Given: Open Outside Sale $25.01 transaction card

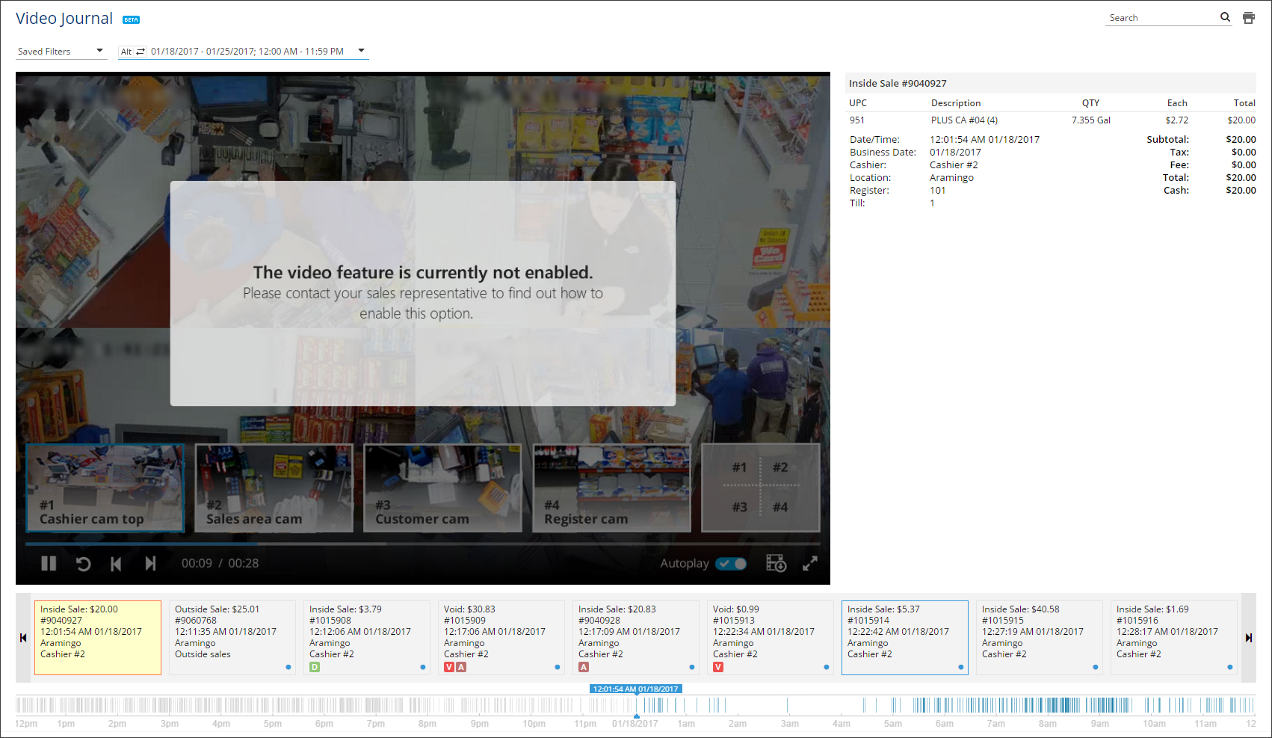Looking at the screenshot, I should 232,638.
